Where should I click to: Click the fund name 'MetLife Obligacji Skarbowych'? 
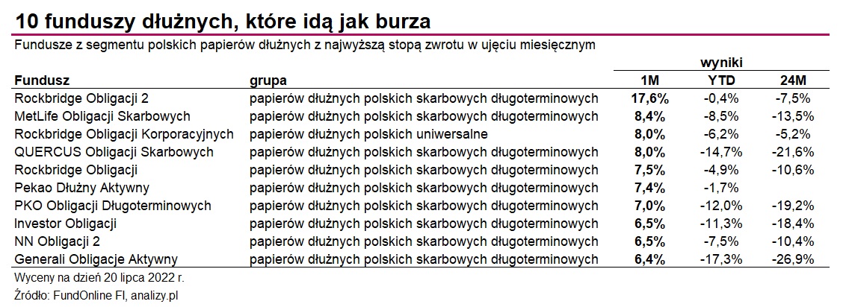pos(102,116)
